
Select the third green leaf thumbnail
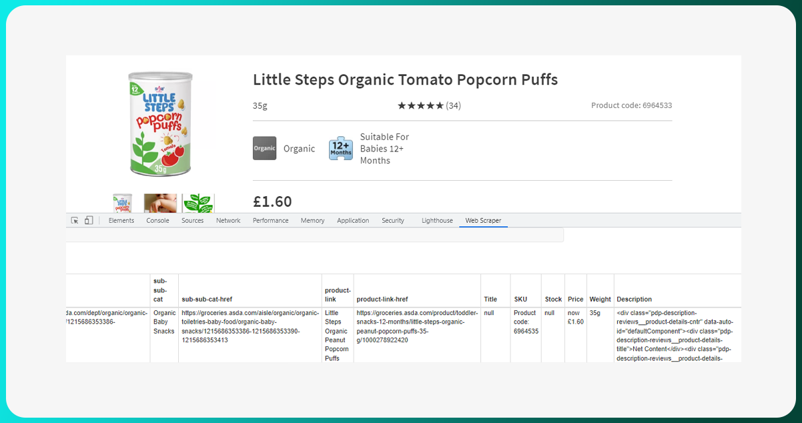(x=198, y=203)
